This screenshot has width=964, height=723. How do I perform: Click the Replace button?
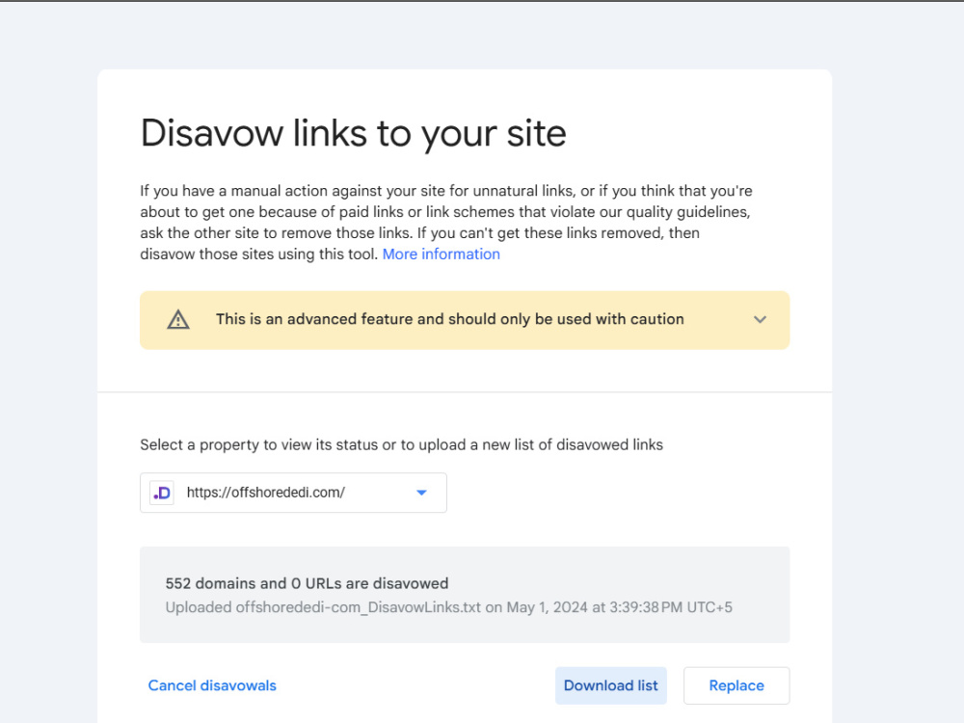tap(736, 685)
